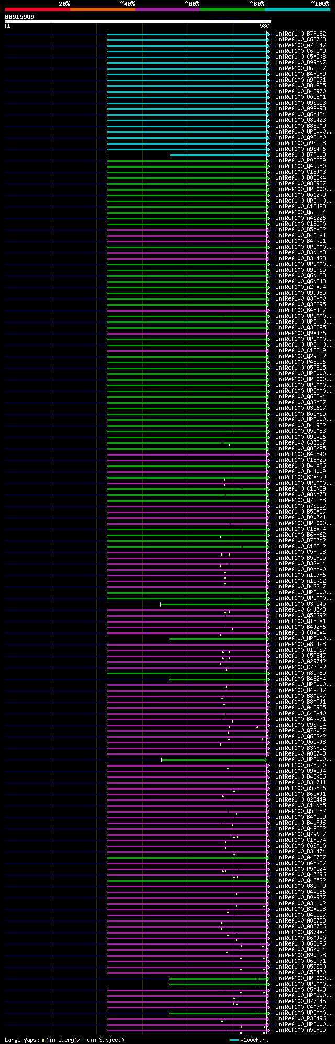Click label UniRef100_Q8W423
Screen dimensions: 335x1044
300,120
